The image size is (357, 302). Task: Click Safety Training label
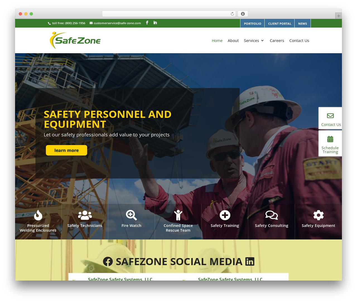225,226
